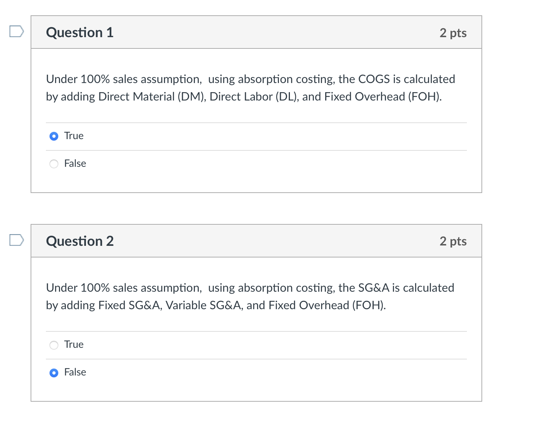This screenshot has height=429, width=539.
Task: Click the Question 2 header
Action: 80,241
